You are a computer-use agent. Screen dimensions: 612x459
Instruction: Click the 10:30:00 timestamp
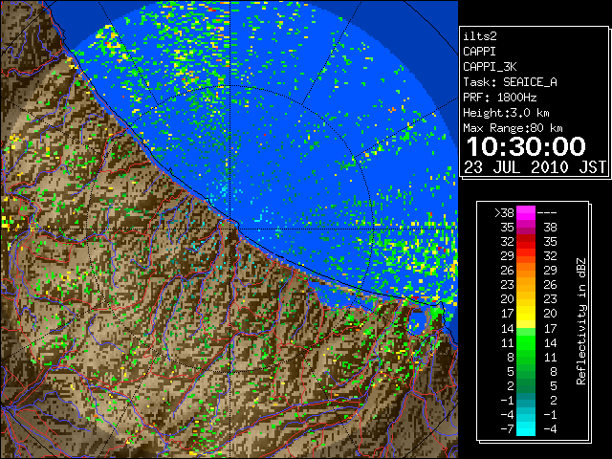tap(526, 146)
